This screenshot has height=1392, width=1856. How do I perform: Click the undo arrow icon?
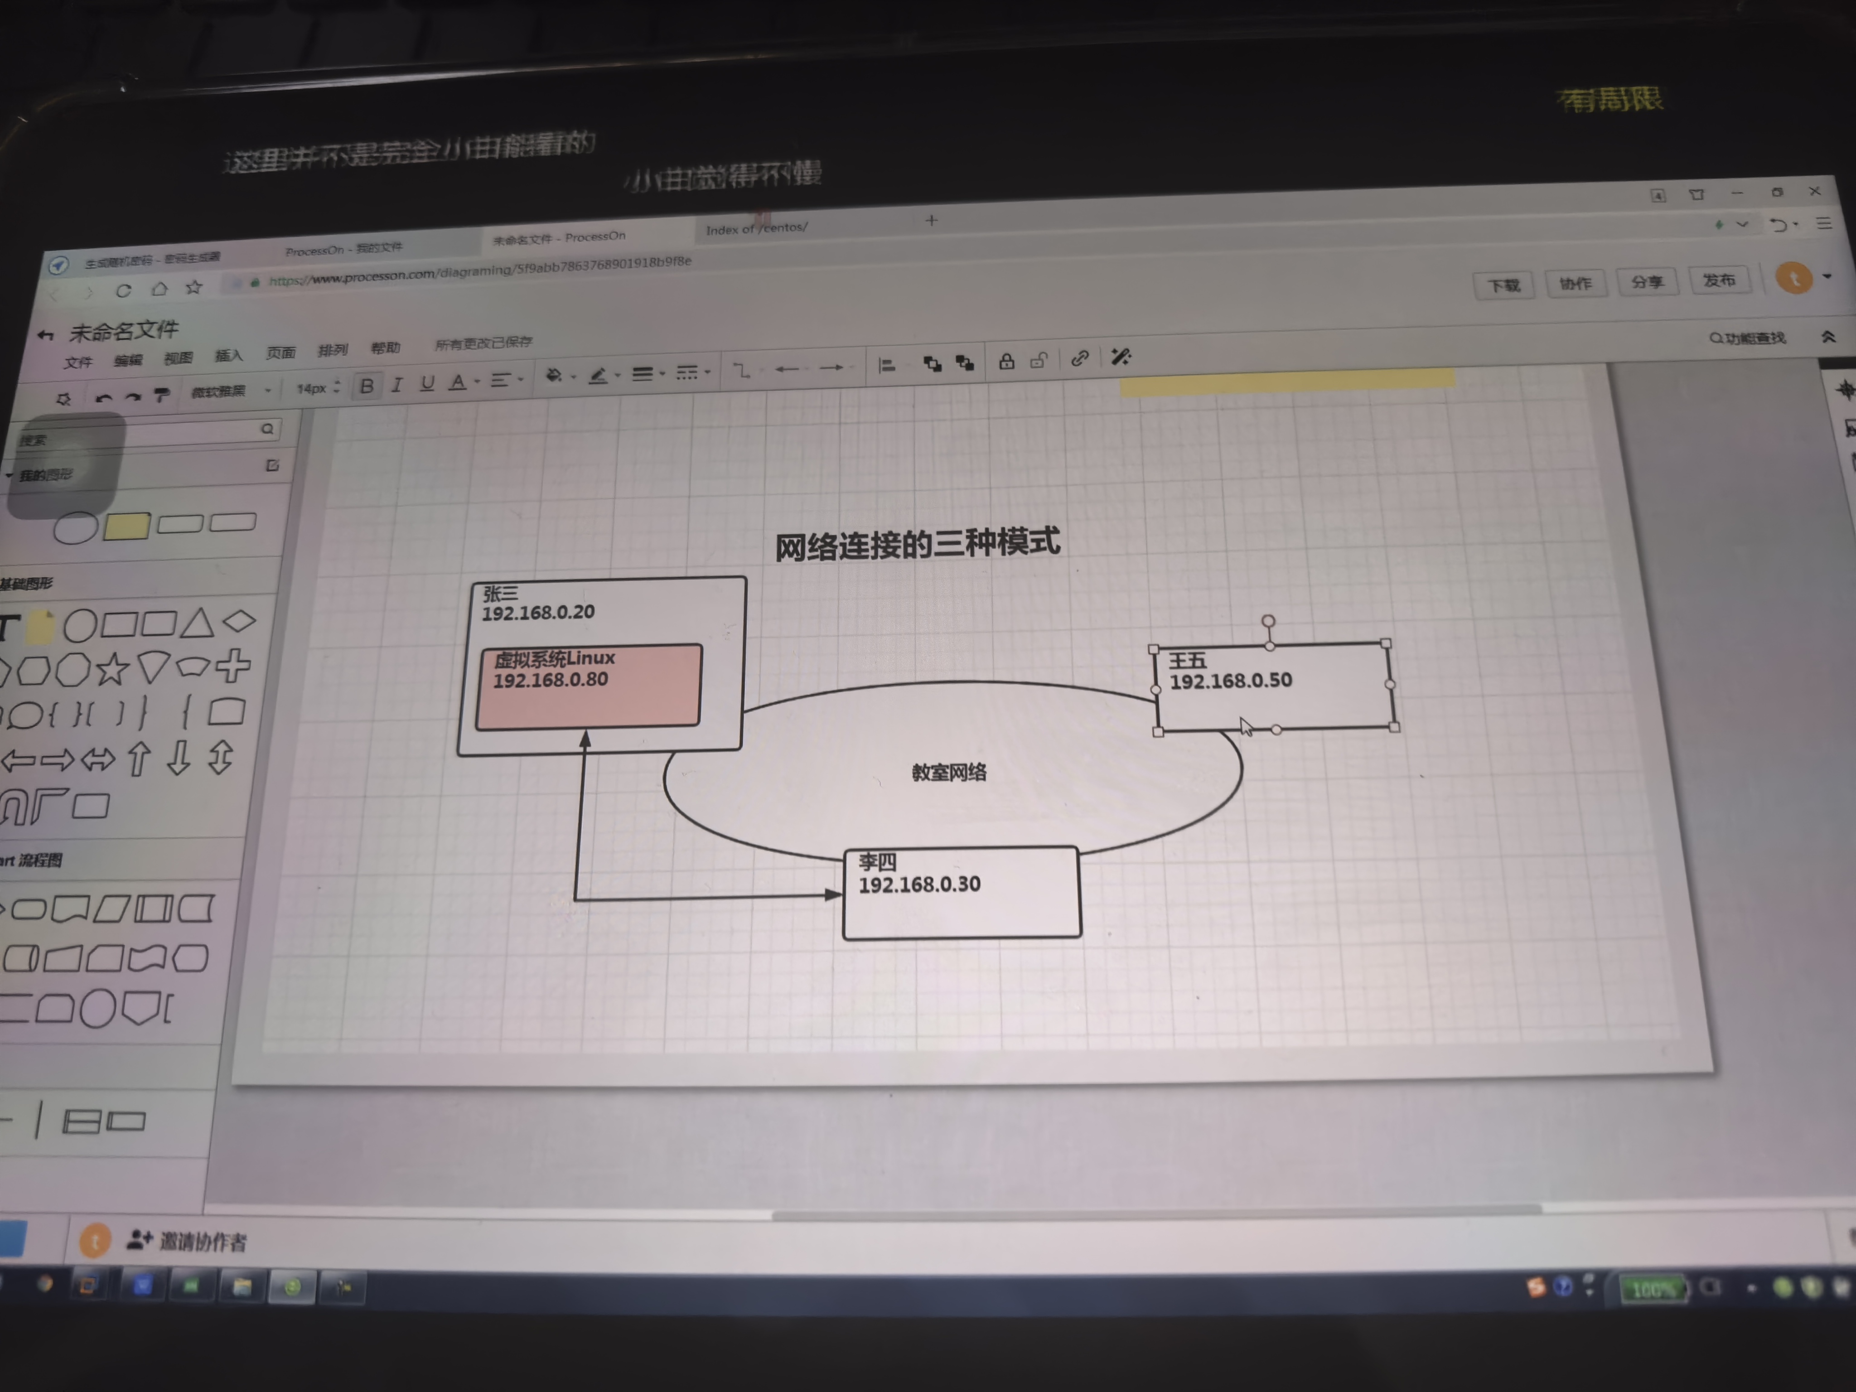pos(103,398)
